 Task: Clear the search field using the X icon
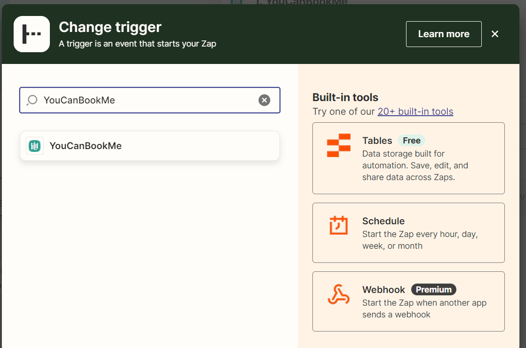[264, 100]
